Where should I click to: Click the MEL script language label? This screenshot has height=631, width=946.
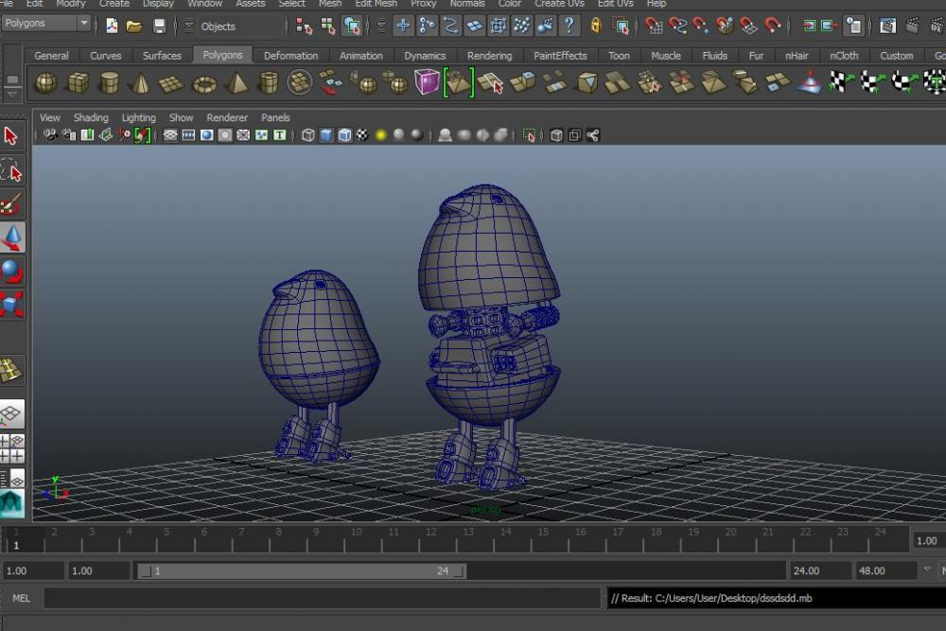[x=21, y=598]
